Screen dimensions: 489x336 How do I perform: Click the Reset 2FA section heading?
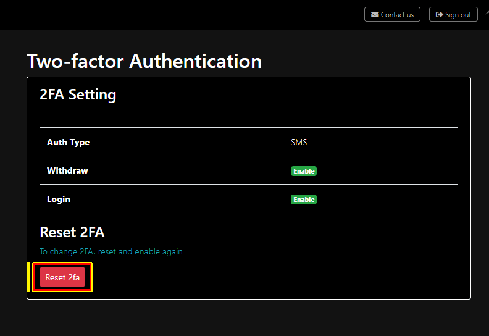click(72, 232)
